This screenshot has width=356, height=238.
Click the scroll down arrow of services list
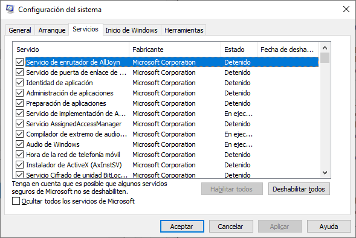pyautogui.click(x=325, y=173)
